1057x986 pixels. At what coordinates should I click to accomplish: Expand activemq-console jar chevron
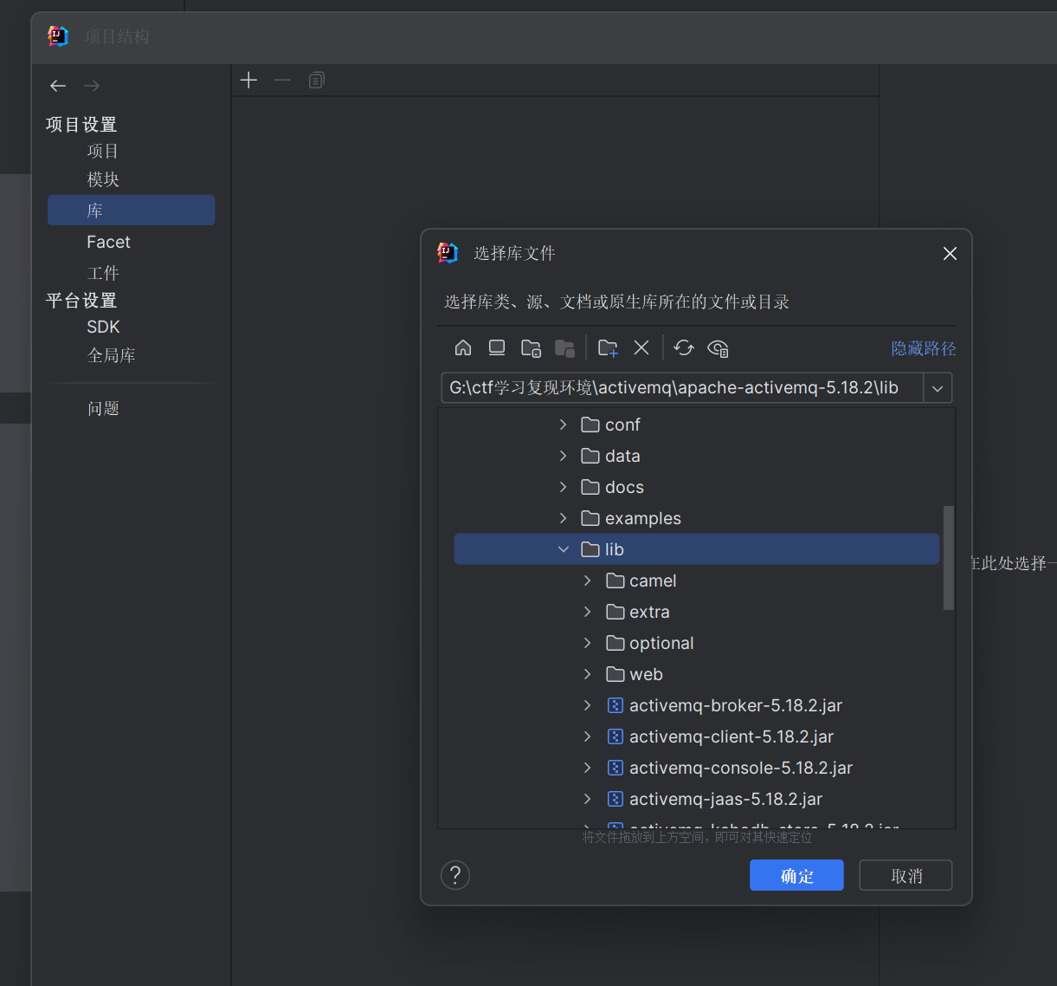[588, 768]
